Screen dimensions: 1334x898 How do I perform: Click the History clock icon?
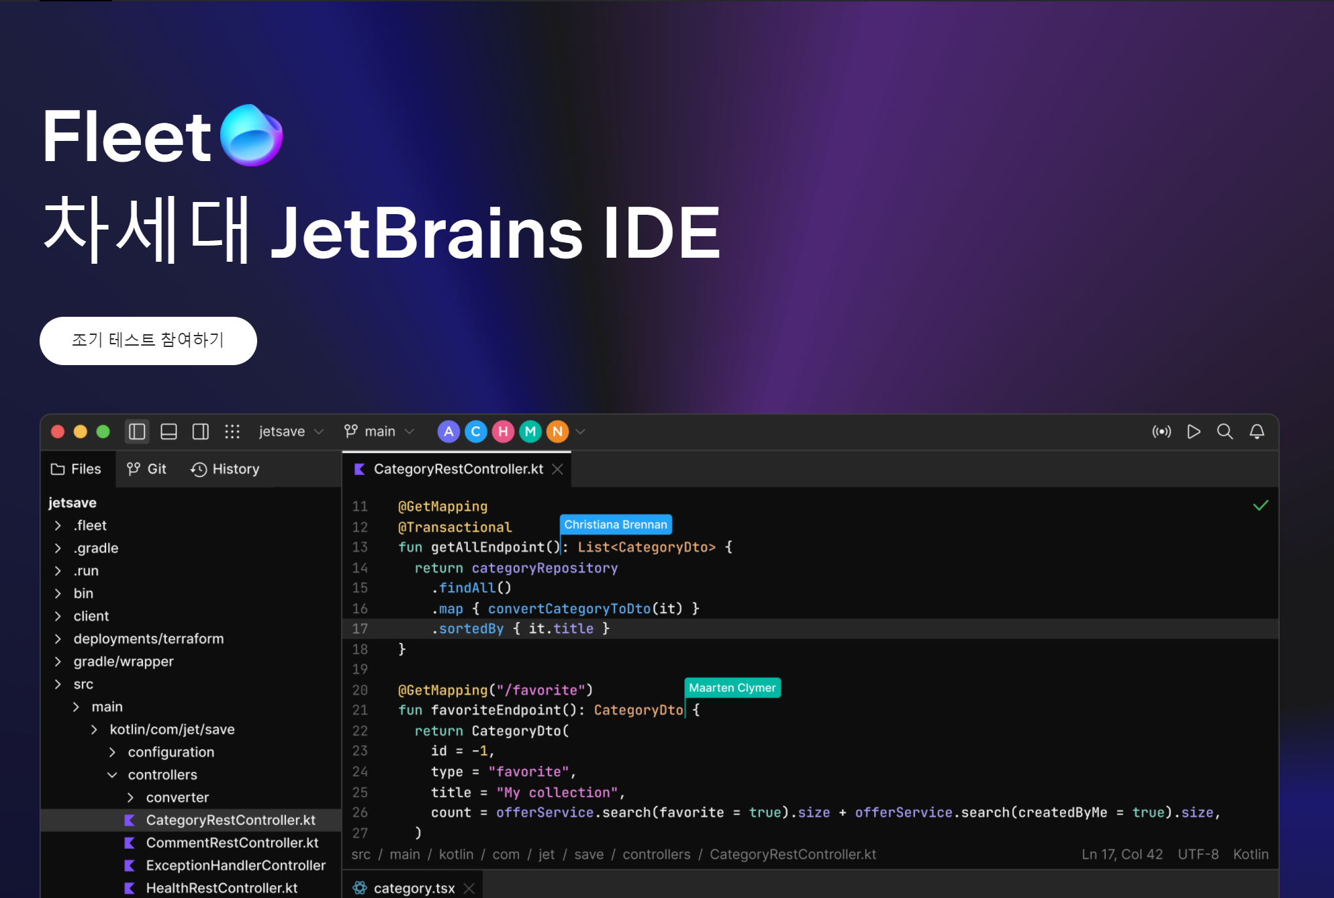click(199, 469)
